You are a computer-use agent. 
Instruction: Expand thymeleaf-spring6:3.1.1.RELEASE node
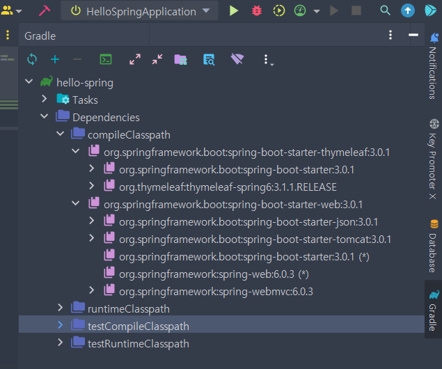pos(91,186)
